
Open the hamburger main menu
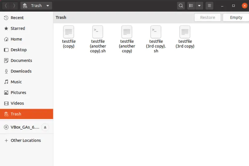[x=209, y=6]
